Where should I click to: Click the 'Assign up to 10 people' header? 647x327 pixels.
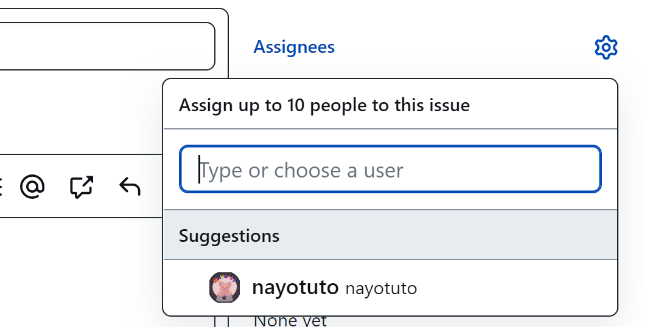click(324, 105)
